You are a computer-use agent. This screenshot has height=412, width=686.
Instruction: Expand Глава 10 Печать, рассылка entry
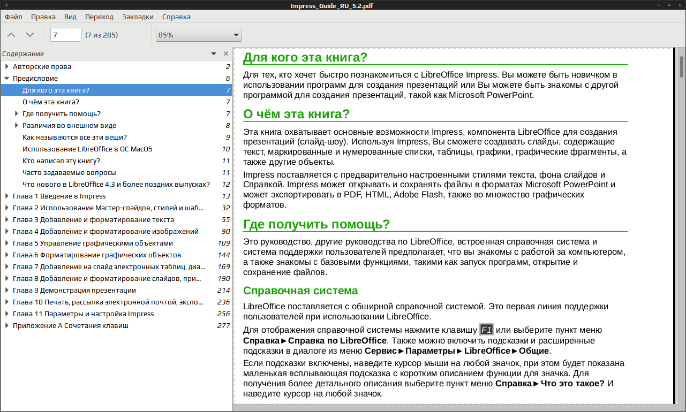click(x=7, y=302)
